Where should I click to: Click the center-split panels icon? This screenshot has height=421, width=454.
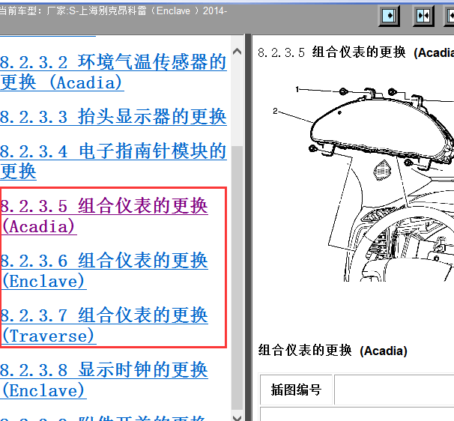point(423,15)
